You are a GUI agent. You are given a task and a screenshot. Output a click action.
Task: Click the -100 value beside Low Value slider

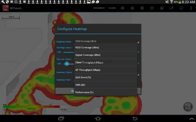(59, 64)
